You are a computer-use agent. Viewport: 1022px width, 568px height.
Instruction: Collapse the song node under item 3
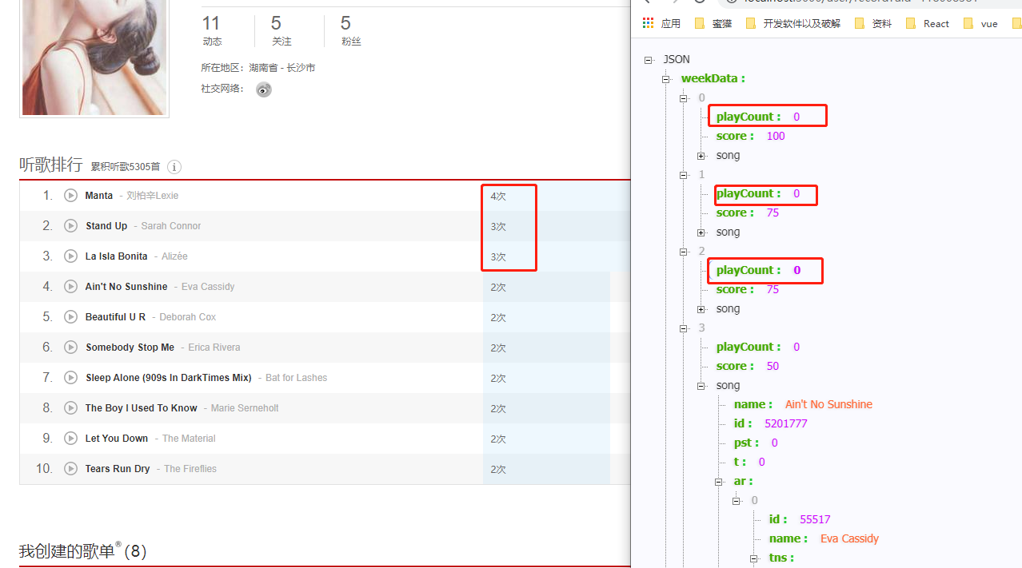(701, 386)
